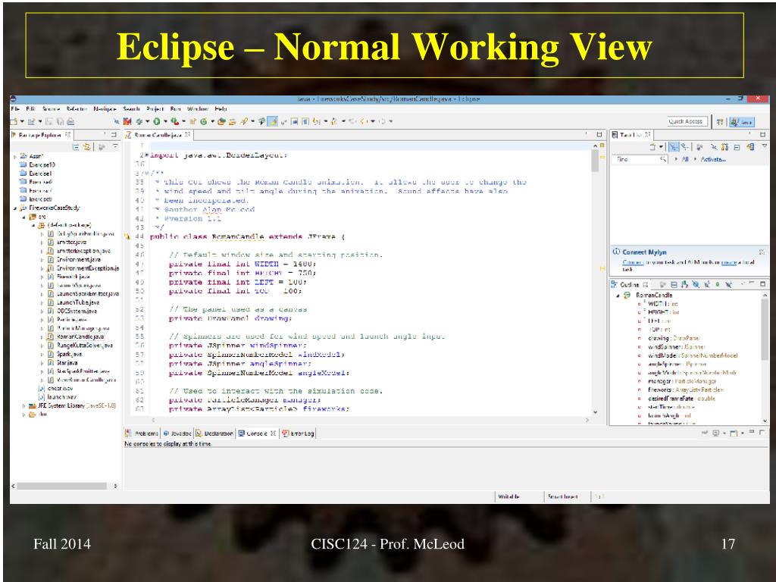
Task: Expand JRE System Library node
Action: click(x=23, y=406)
